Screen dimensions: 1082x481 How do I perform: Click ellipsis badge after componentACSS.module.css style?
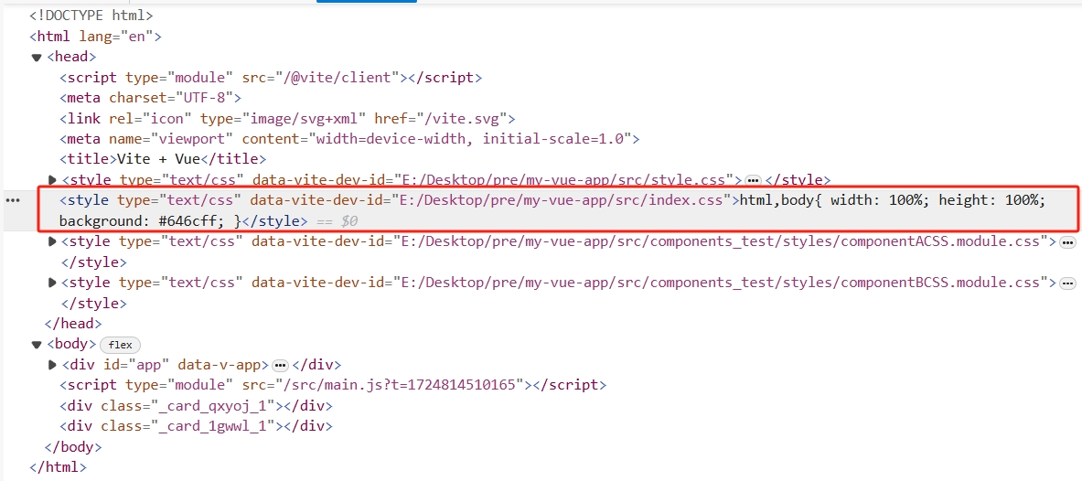1067,242
